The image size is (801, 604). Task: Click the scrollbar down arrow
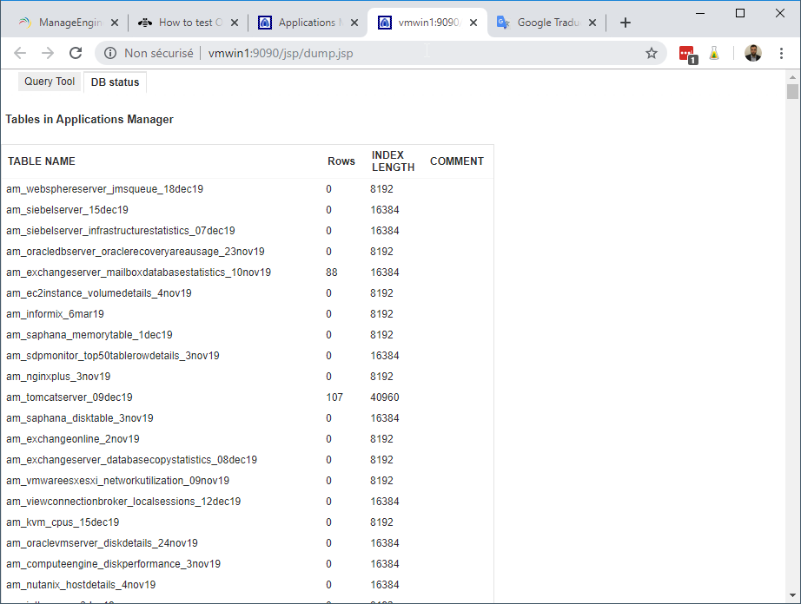click(x=792, y=595)
